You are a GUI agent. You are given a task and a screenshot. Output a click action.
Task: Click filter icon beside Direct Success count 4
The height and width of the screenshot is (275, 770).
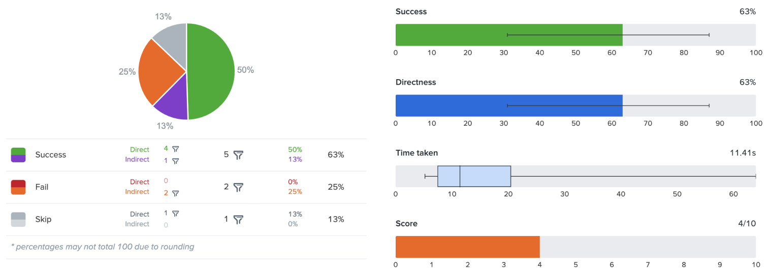[x=176, y=149]
